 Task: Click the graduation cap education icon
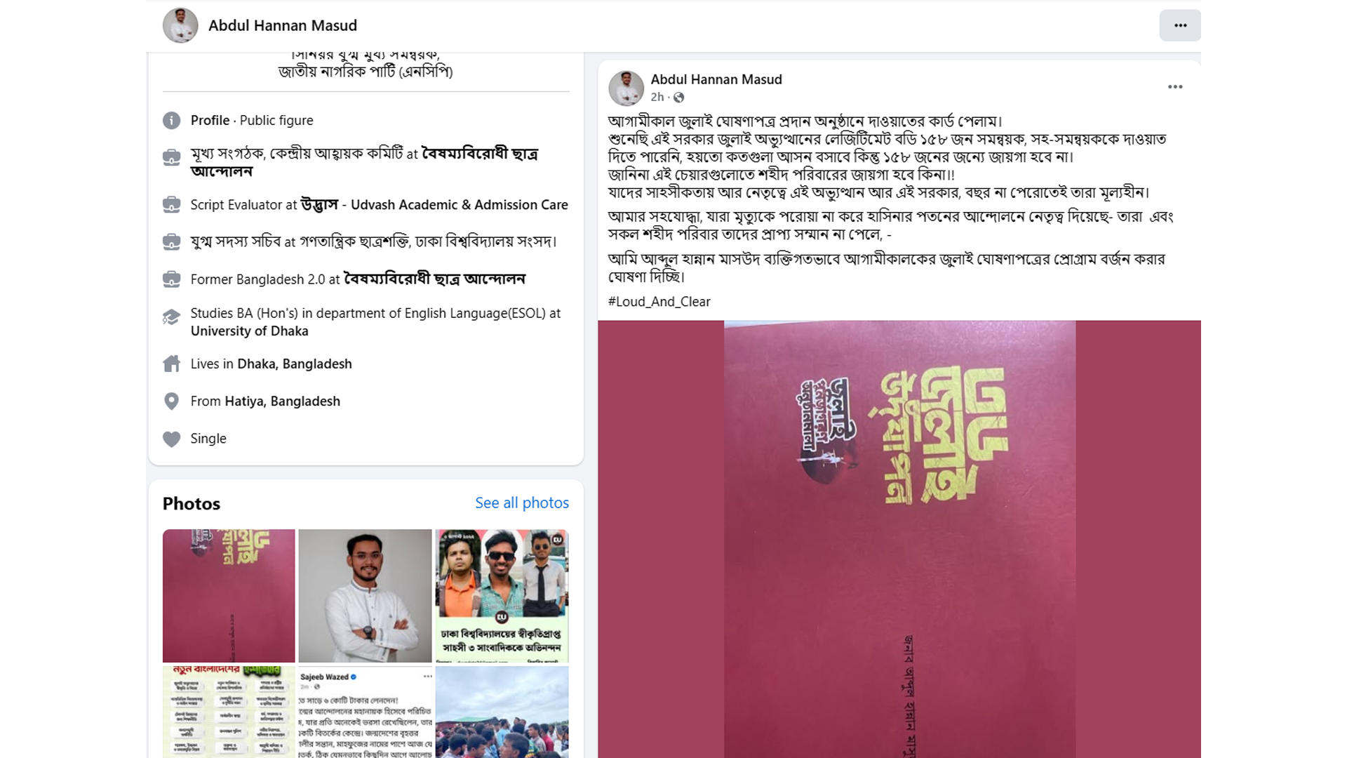(x=172, y=317)
